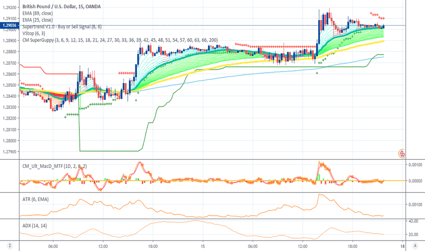Click the 1.29200 price axis label
This screenshot has width=425, height=251.
pyautogui.click(x=10, y=8)
